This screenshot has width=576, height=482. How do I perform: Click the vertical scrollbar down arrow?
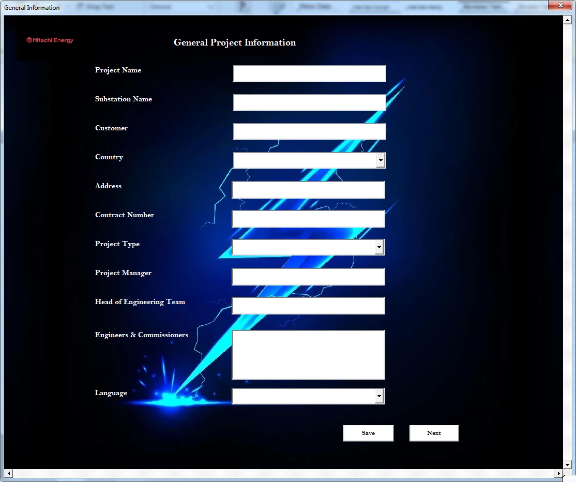[567, 464]
